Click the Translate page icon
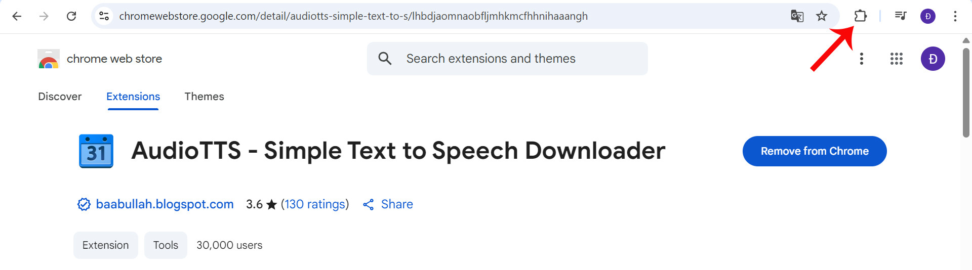The width and height of the screenshot is (972, 270). (x=797, y=16)
